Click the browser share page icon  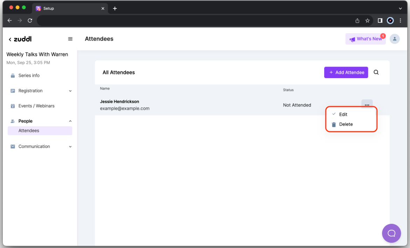[357, 21]
